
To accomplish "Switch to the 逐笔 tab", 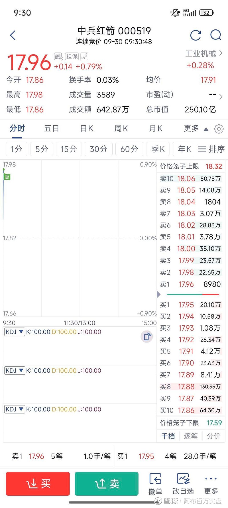I will point(191,436).
